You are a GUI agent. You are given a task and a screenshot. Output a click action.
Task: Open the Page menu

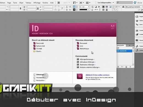tap(9, 3)
